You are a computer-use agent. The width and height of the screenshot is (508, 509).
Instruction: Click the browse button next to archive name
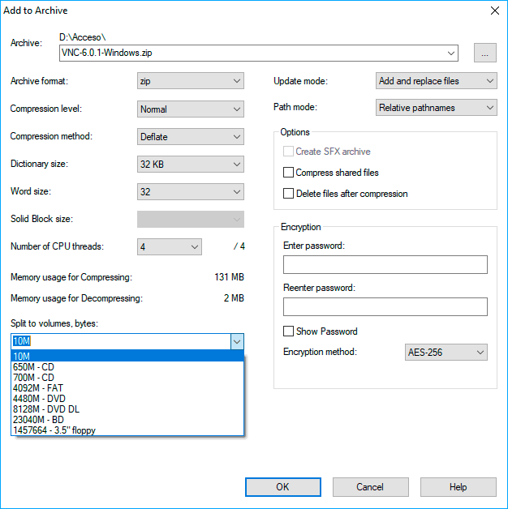pos(485,53)
